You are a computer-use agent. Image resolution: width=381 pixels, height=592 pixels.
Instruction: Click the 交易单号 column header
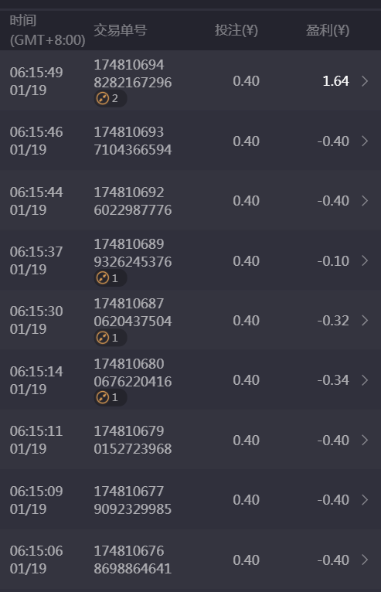[x=121, y=30]
